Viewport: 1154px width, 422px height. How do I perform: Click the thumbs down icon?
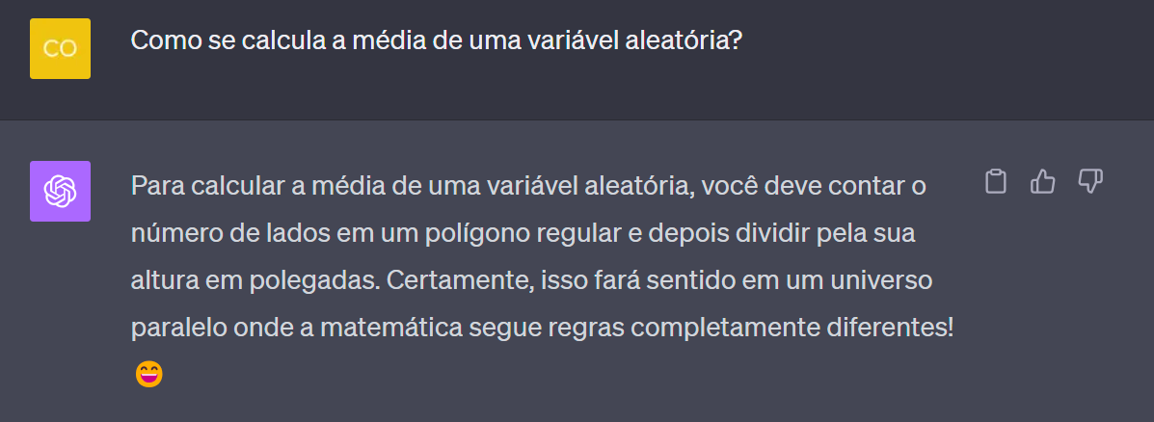1090,181
